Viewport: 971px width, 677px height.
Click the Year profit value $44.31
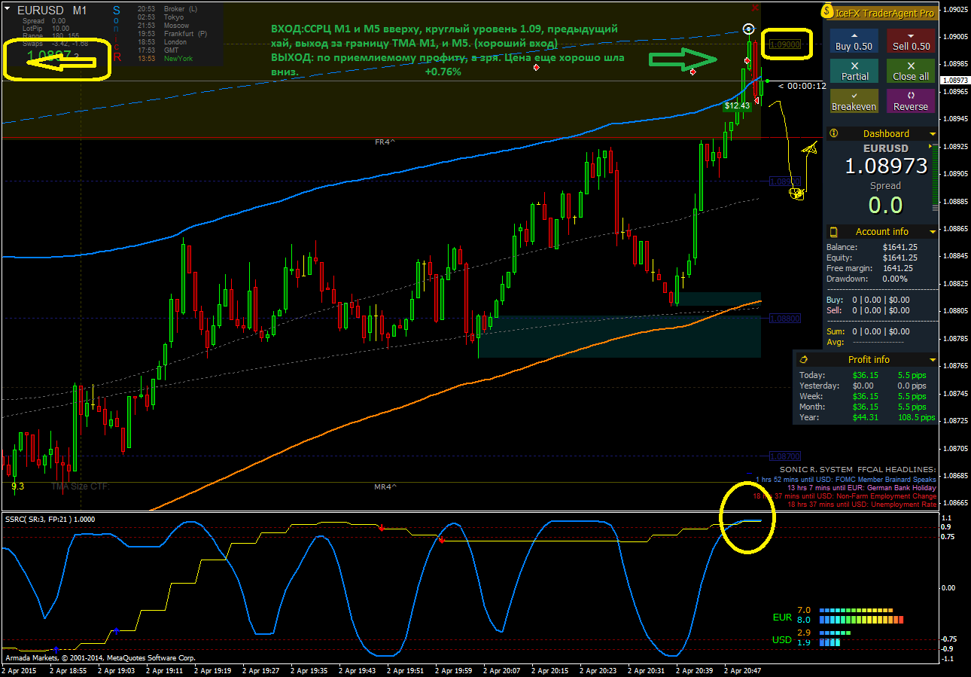(866, 417)
